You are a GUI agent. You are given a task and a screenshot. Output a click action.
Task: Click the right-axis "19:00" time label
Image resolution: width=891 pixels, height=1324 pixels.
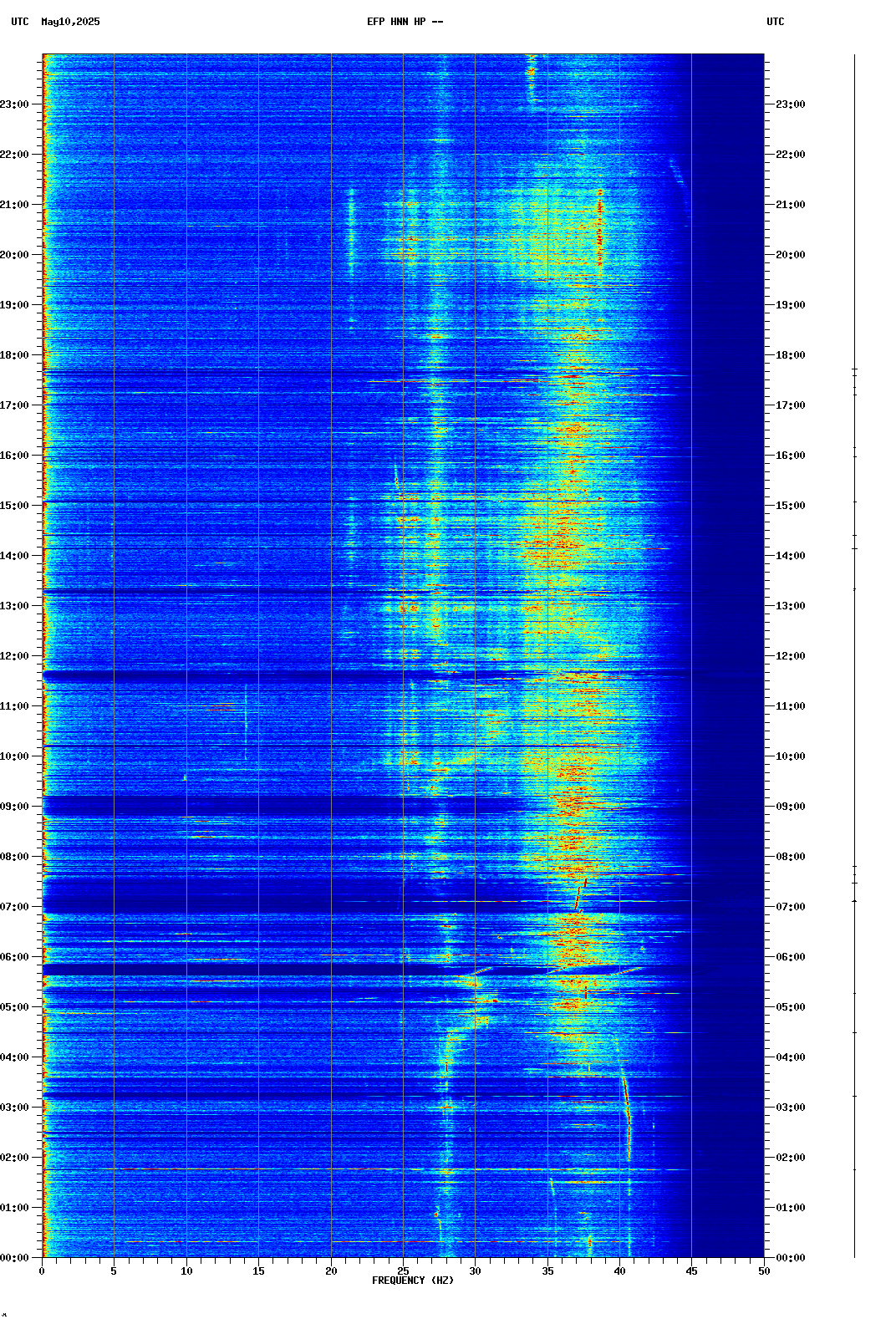coord(791,305)
